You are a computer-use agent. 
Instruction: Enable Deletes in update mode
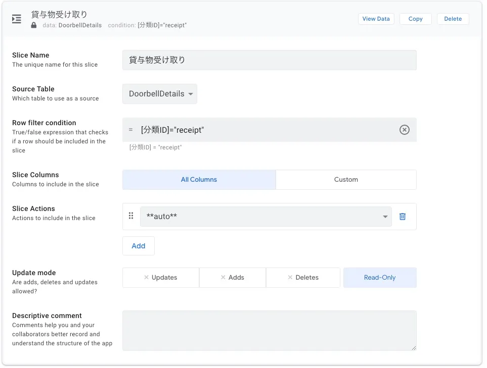(x=303, y=278)
